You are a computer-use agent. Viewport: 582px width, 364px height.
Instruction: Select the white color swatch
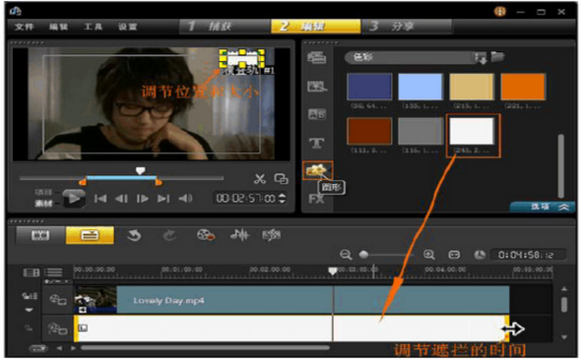pyautogui.click(x=472, y=131)
